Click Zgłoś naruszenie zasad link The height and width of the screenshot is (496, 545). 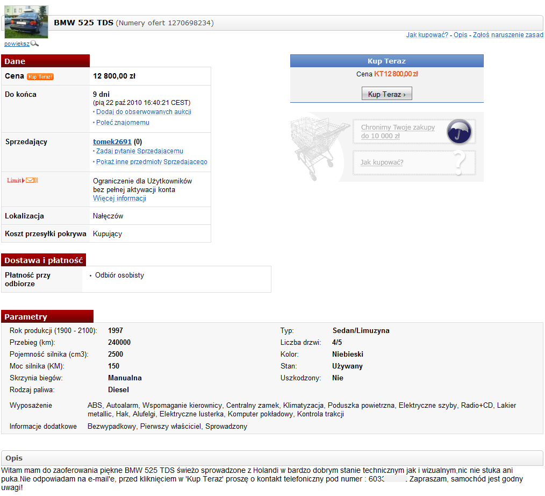(508, 35)
